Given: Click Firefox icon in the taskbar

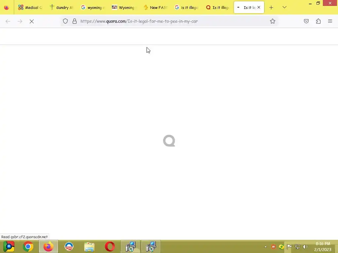Looking at the screenshot, I should [x=48, y=246].
